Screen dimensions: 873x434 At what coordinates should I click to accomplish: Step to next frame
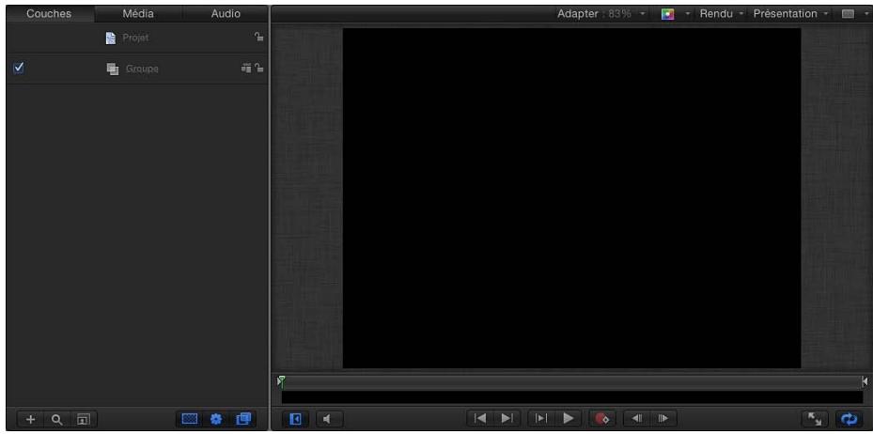[663, 418]
